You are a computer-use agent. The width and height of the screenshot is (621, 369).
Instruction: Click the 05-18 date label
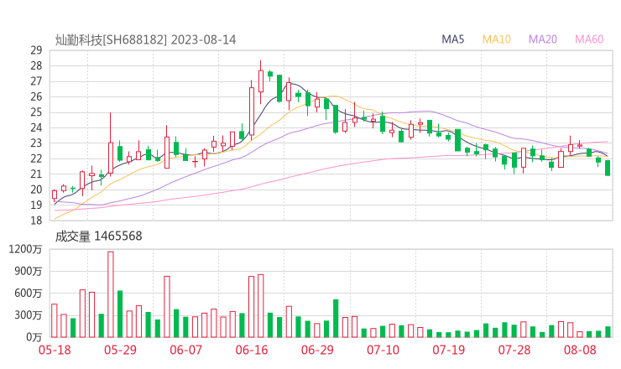55,350
